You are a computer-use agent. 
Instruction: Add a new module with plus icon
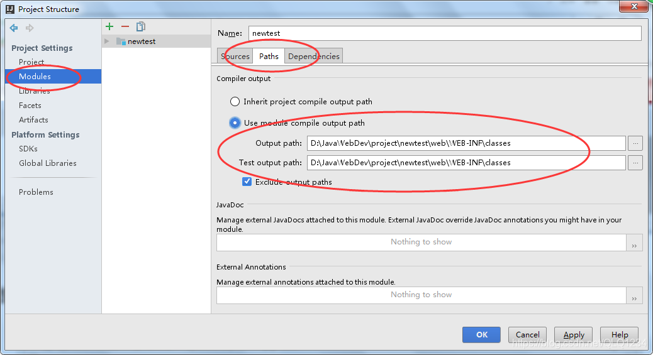(109, 26)
